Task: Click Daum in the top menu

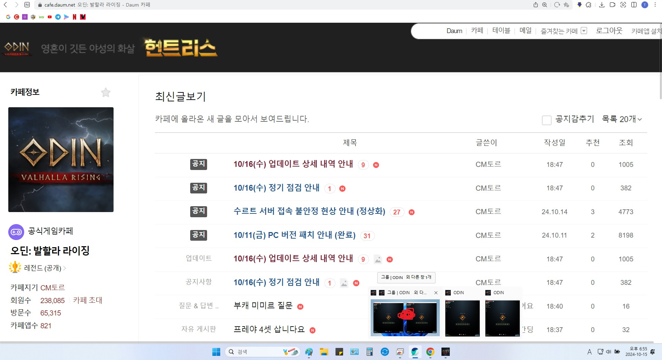Action: tap(454, 31)
